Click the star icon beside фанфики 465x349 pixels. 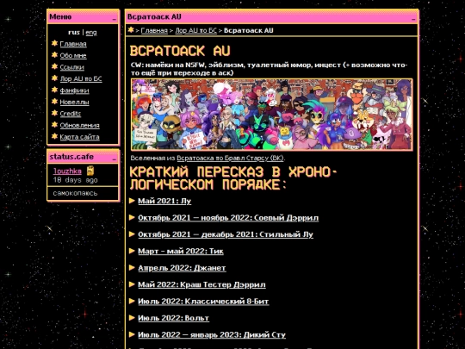click(x=54, y=90)
